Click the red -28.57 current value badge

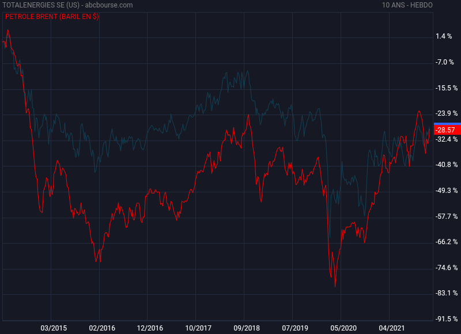click(448, 130)
